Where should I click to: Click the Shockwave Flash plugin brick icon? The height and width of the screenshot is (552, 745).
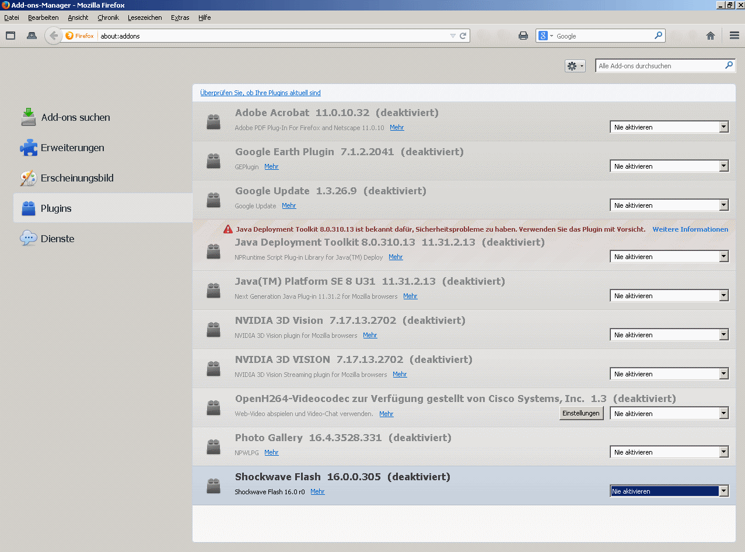point(214,485)
